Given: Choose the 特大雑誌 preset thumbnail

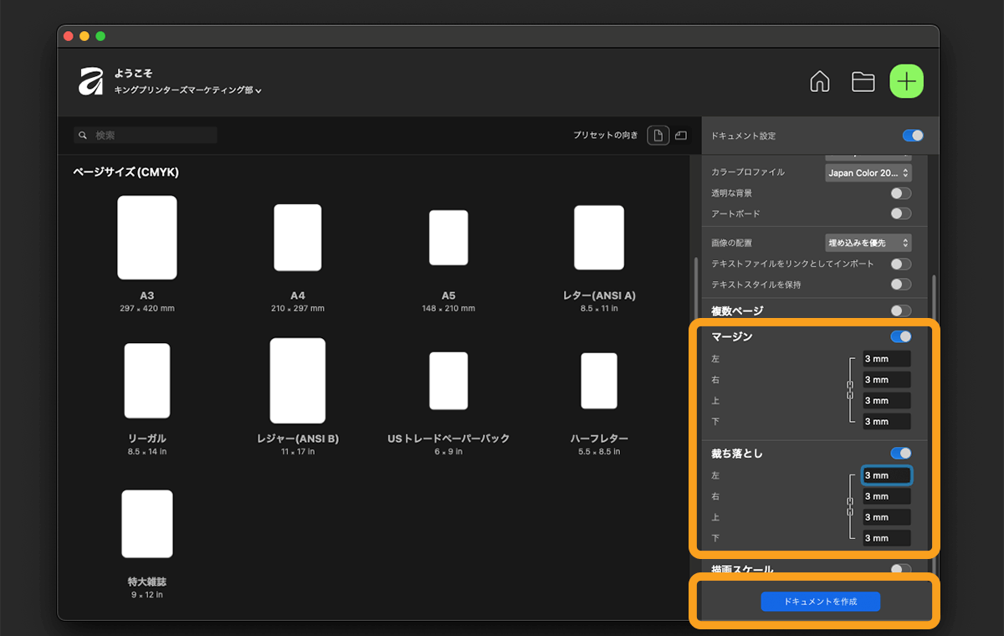Looking at the screenshot, I should 147,524.
